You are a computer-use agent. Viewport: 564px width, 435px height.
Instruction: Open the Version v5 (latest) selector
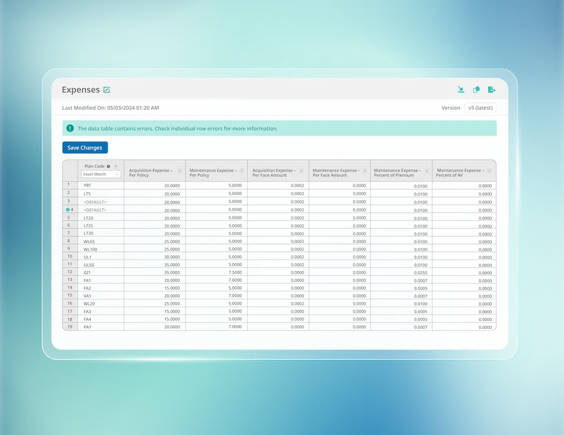tap(481, 108)
